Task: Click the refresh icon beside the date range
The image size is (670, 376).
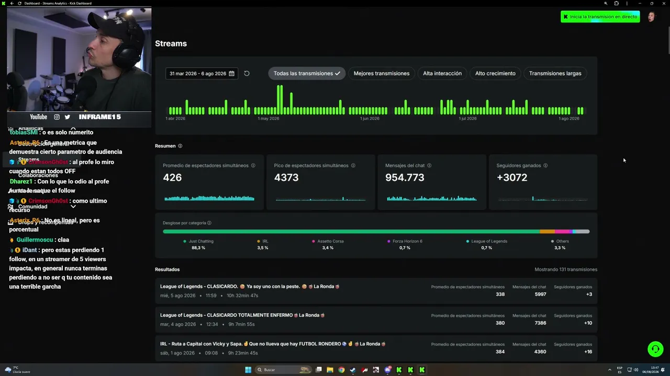Action: [x=247, y=74]
